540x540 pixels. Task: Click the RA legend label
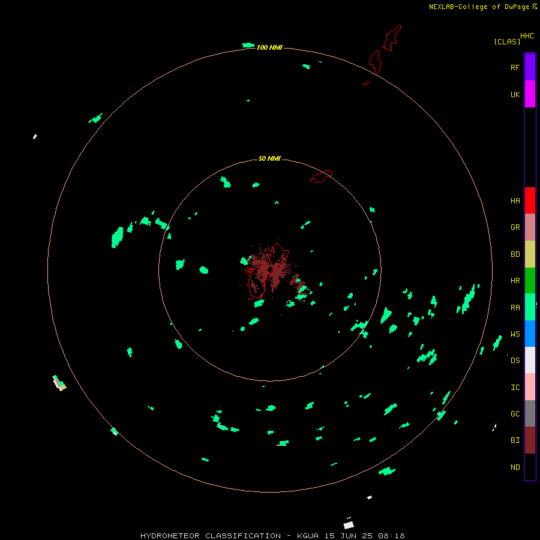(x=515, y=308)
